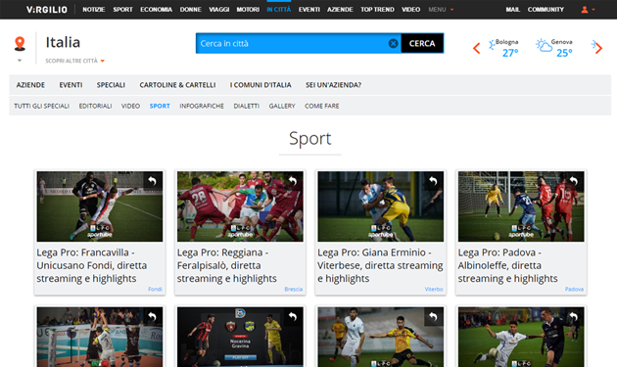Open Reggiana match photo thumbnail
Viewport: 617px width, 367px height.
(240, 206)
